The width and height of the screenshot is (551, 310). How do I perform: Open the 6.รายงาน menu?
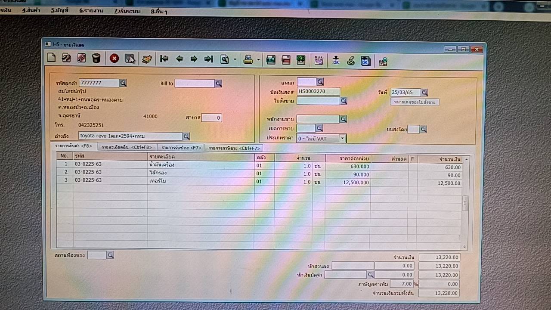[91, 10]
